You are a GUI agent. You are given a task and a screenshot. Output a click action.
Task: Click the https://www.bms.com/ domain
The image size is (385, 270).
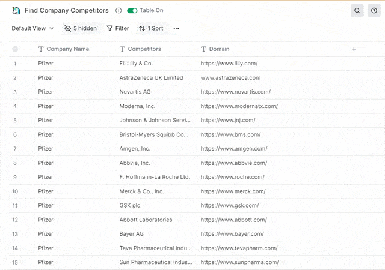coord(230,134)
